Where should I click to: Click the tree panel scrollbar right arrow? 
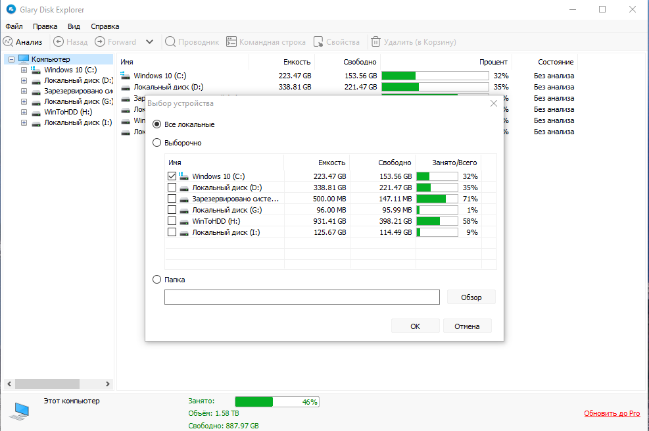[108, 384]
